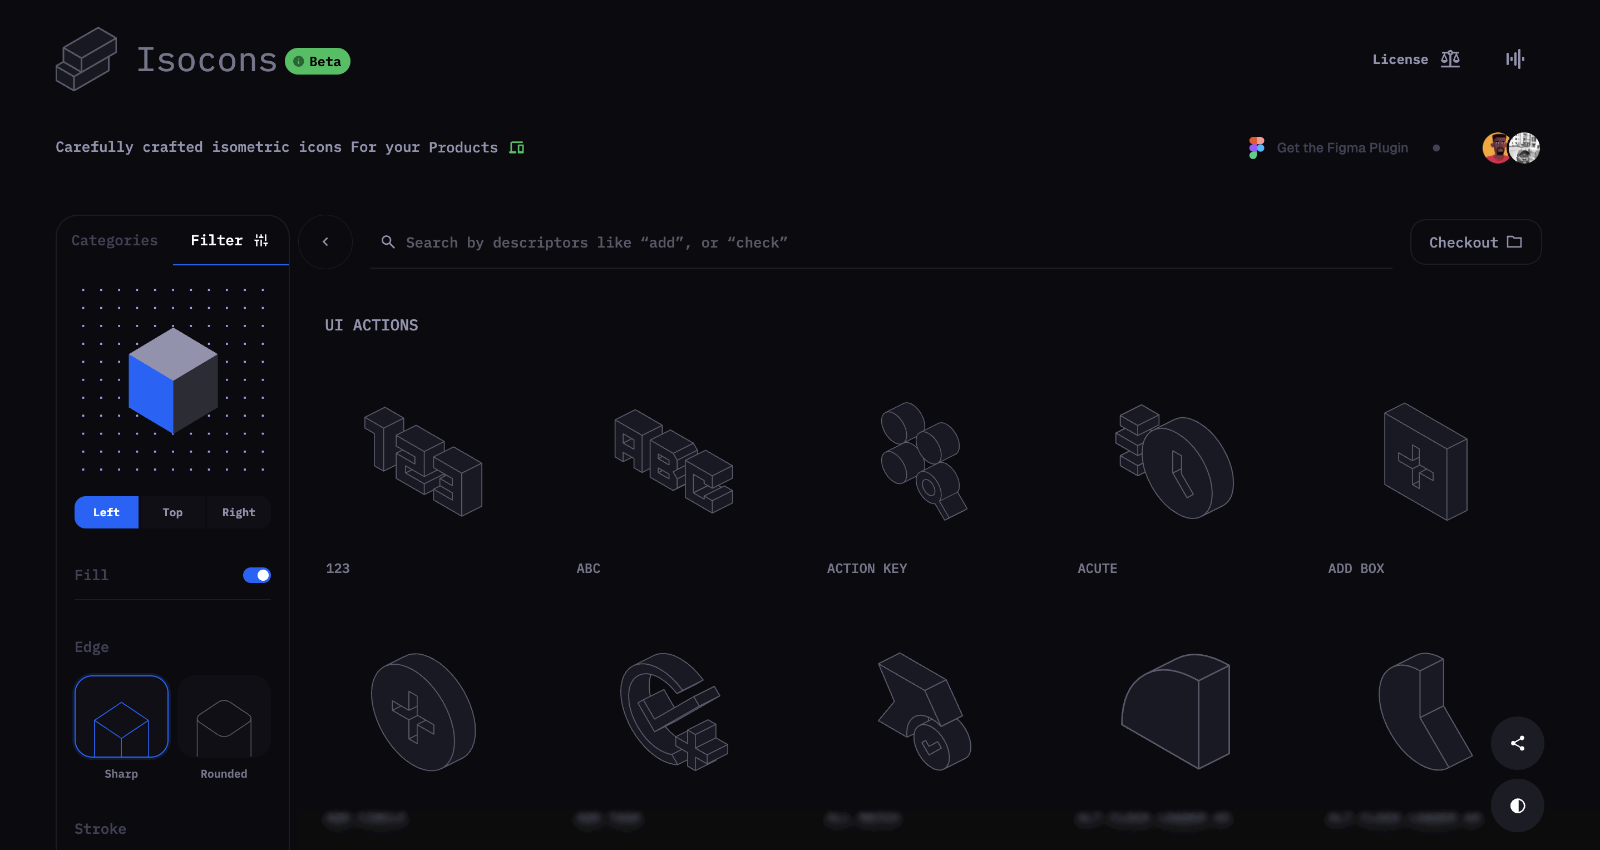
Task: Select the Rounded edge option
Action: 224,717
